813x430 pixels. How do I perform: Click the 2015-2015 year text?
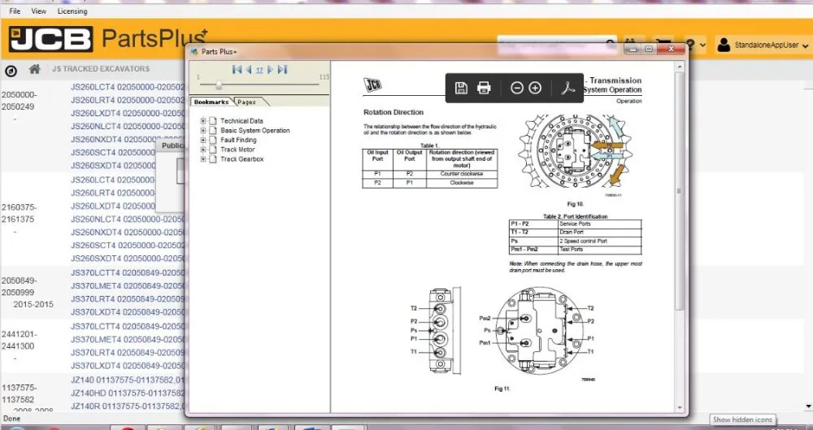[x=33, y=305]
